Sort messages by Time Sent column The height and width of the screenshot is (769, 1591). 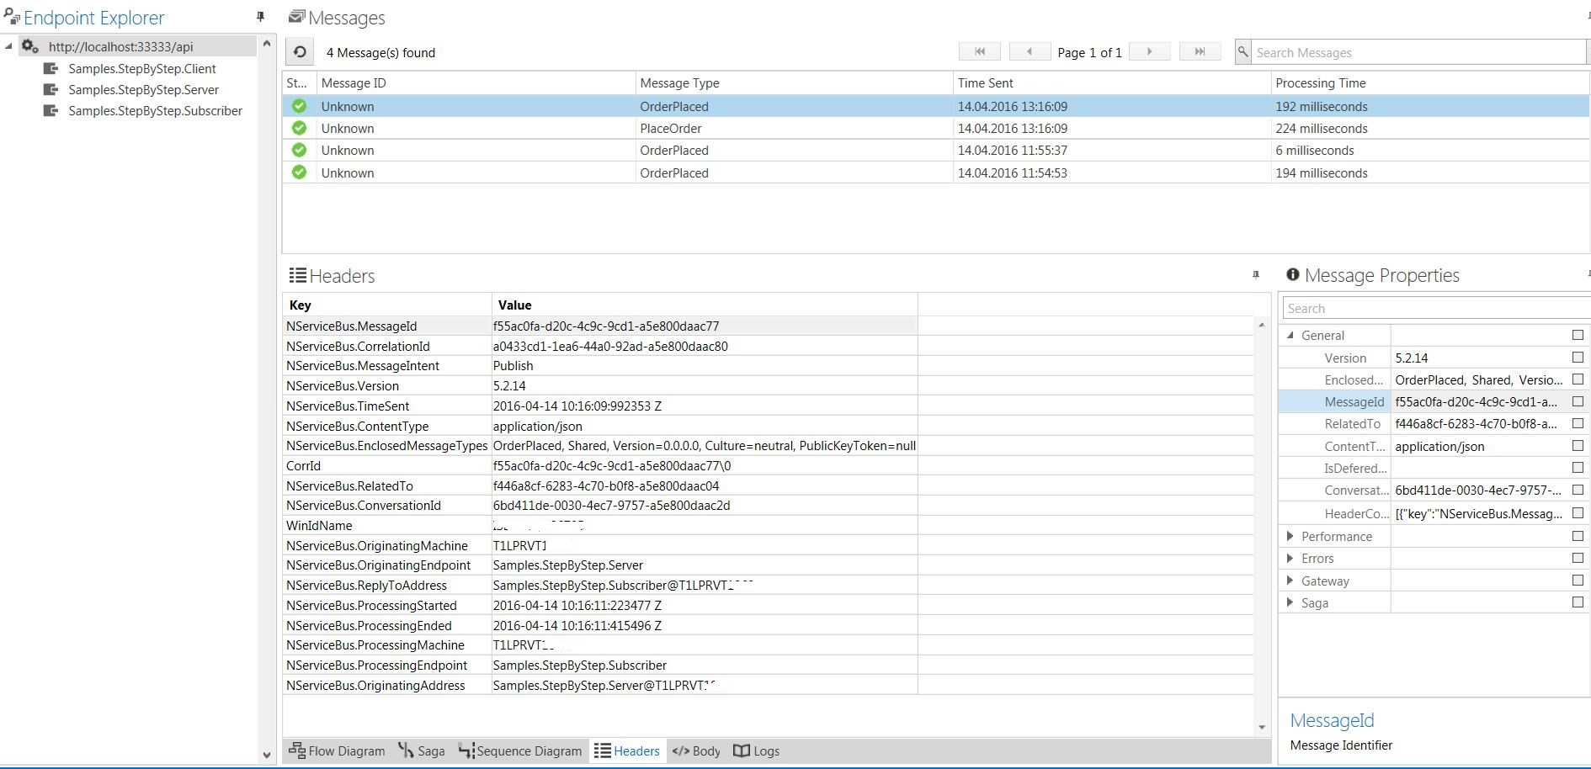tap(1111, 82)
